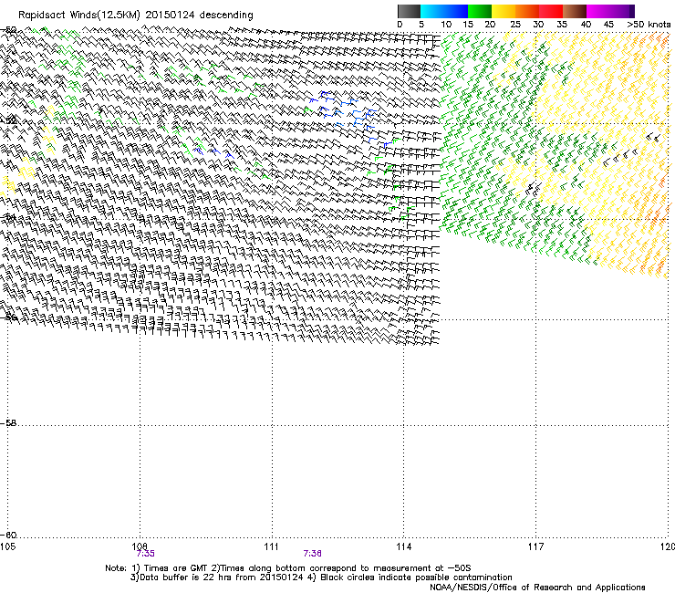Click the legend label '0'

click(400, 25)
